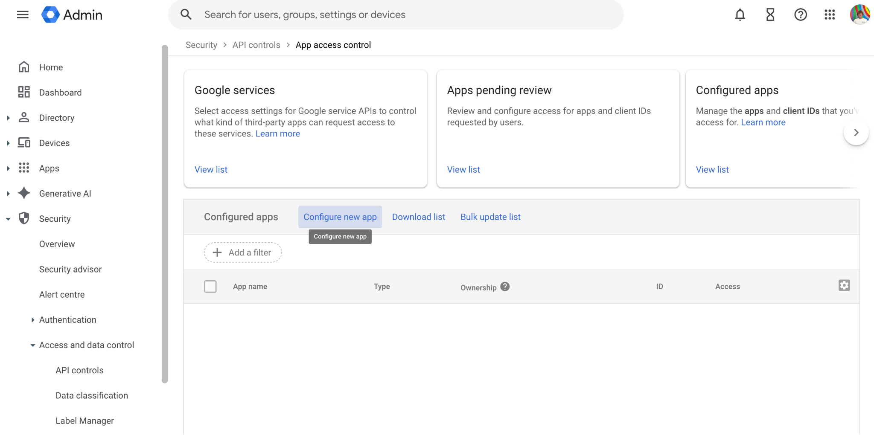Click Add a filter chip

coord(242,252)
